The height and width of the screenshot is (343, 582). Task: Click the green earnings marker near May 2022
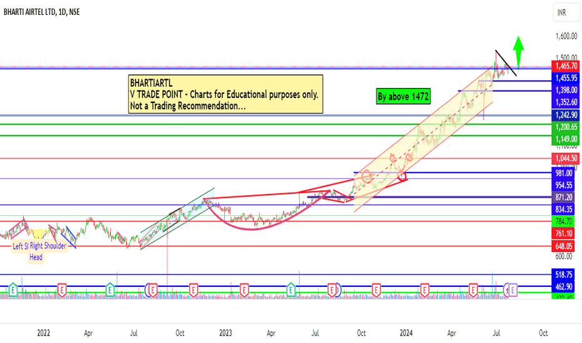pyautogui.click(x=110, y=289)
